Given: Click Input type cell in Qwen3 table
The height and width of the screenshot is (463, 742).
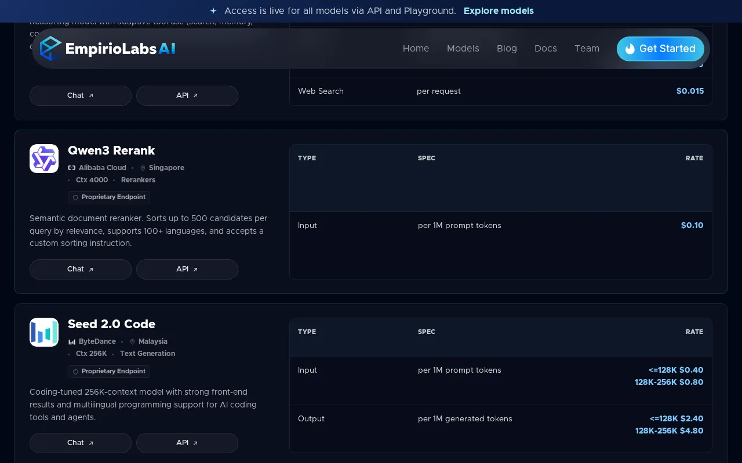Looking at the screenshot, I should 307,226.
